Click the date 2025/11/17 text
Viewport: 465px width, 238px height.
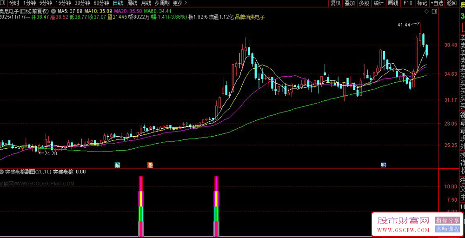(12, 17)
